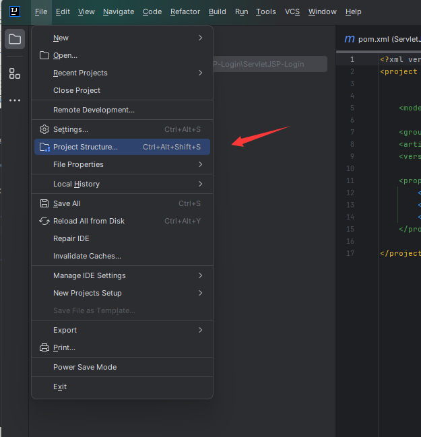Image resolution: width=421 pixels, height=437 pixels.
Task: Expand the New submenu arrow
Action: (200, 38)
